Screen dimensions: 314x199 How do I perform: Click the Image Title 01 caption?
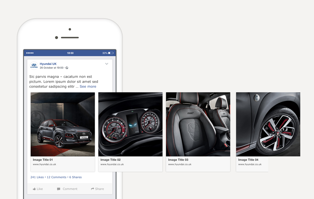point(43,160)
